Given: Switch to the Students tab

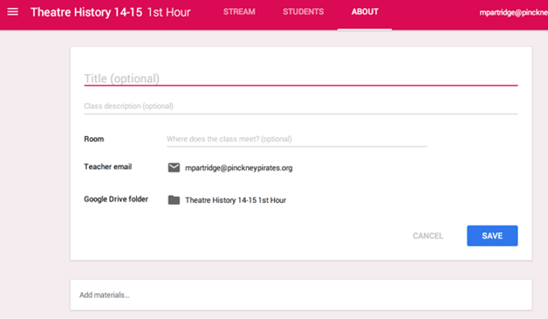Looking at the screenshot, I should (x=303, y=12).
